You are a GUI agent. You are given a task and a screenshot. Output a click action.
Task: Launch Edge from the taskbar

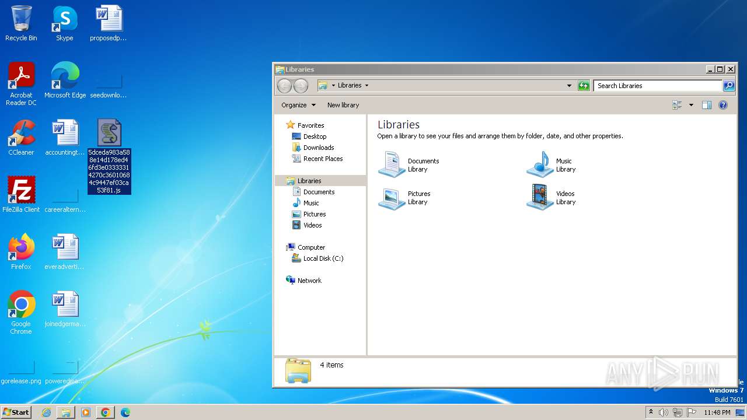click(125, 412)
